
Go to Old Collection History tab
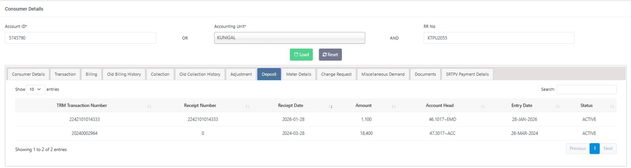click(x=200, y=74)
